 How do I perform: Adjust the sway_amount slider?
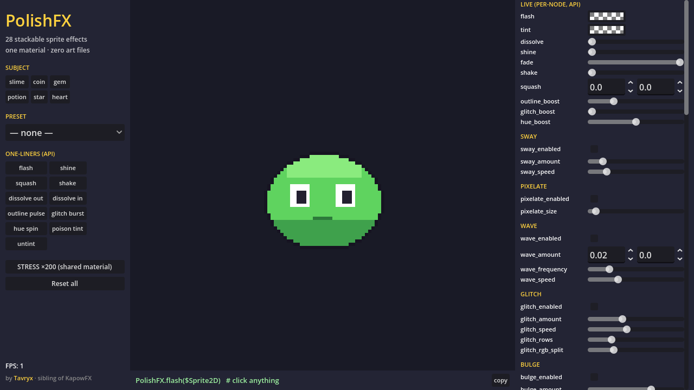(x=635, y=161)
